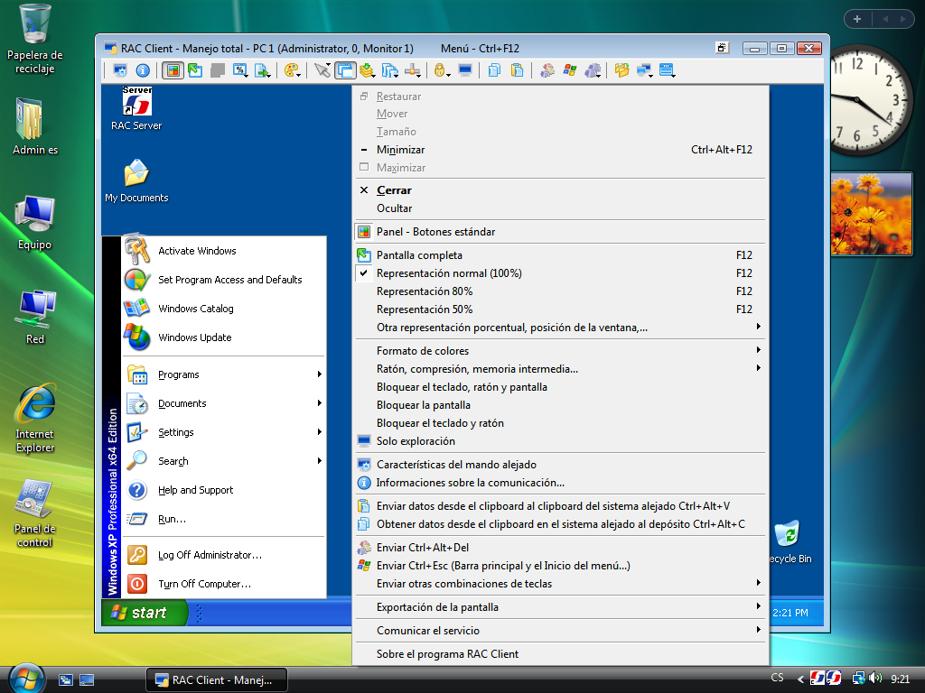Viewport: 925px width, 693px height.
Task: Select the Admin es folder icon
Action: tap(35, 126)
